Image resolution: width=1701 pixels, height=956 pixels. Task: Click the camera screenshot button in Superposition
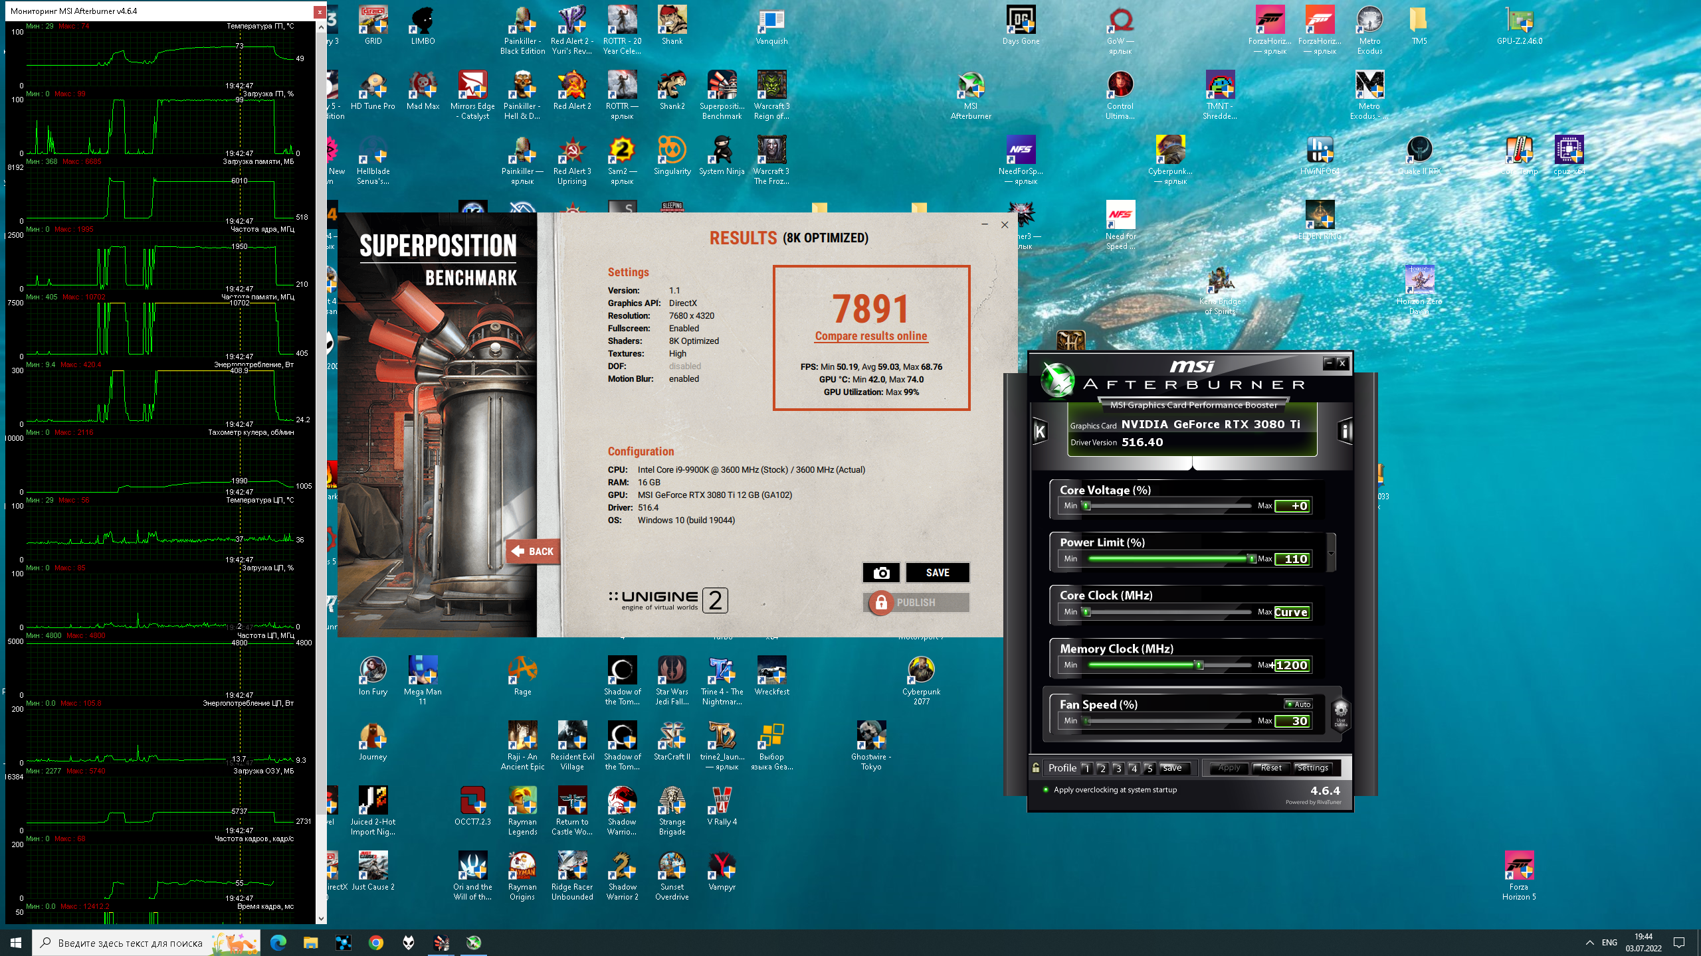[881, 572]
